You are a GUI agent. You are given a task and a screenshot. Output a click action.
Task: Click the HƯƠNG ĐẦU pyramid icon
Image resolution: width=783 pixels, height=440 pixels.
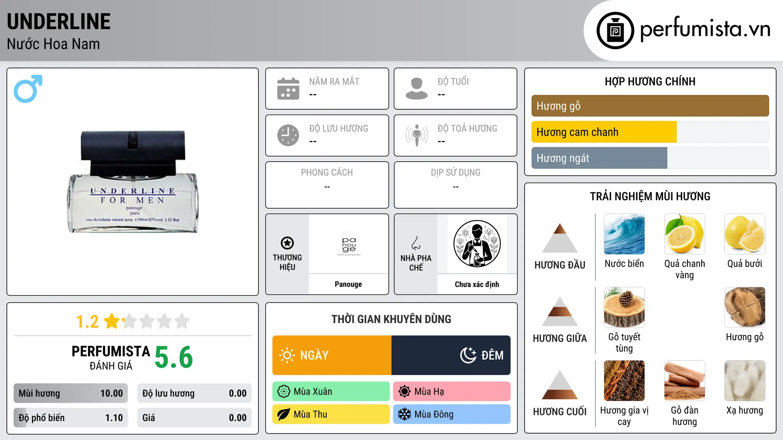[560, 238]
